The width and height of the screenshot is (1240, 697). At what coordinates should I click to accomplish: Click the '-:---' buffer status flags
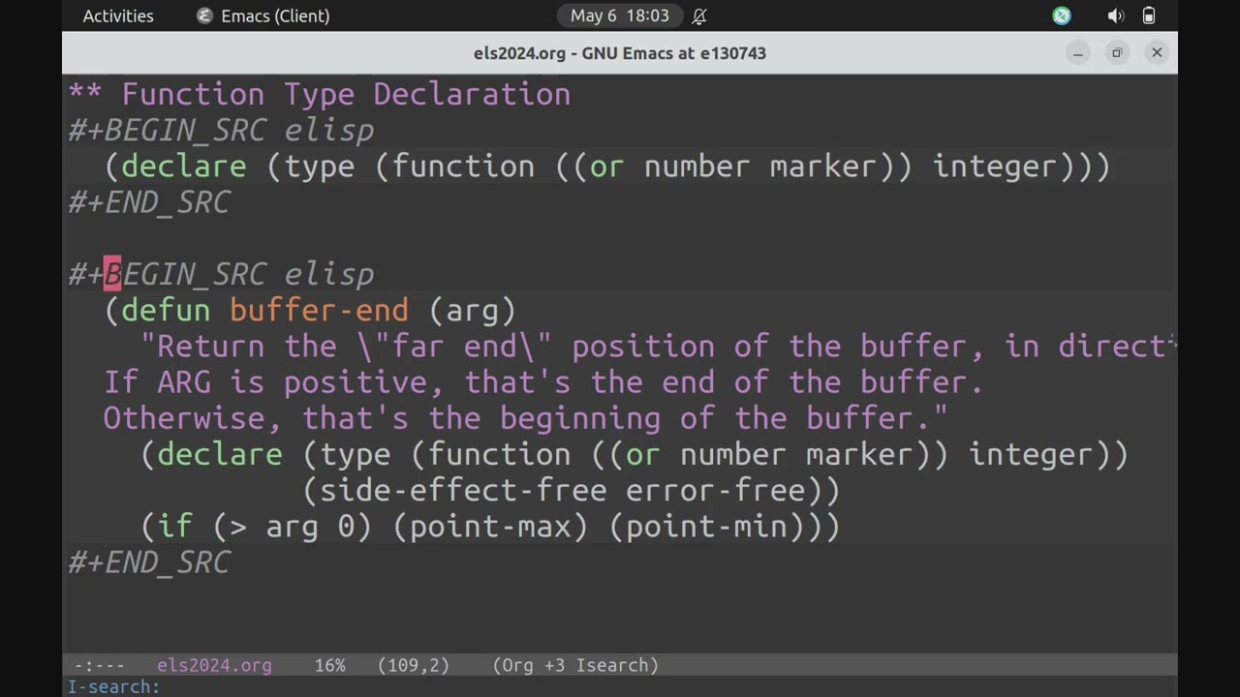(x=99, y=666)
